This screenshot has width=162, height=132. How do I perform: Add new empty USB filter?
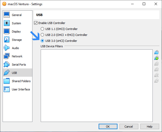(156, 52)
